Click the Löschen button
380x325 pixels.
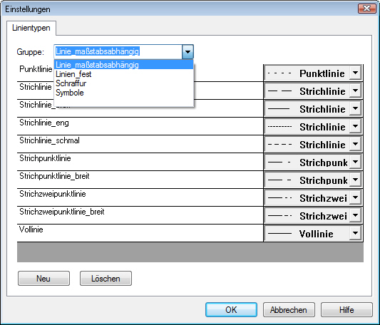coord(106,279)
